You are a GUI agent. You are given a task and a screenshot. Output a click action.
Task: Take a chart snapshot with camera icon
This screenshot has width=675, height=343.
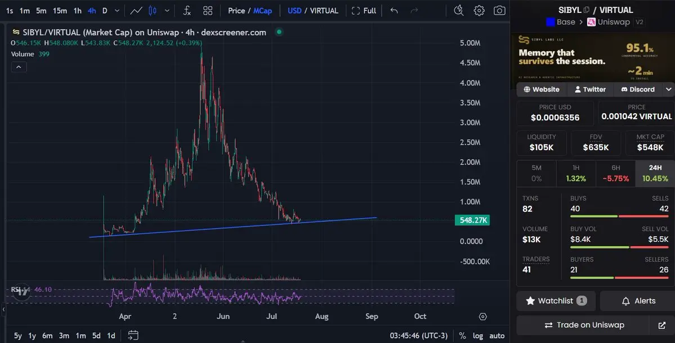point(499,10)
